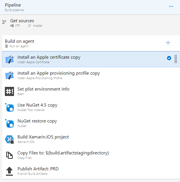Click the 'Run on agent' subtitle

pyautogui.click(x=19, y=46)
